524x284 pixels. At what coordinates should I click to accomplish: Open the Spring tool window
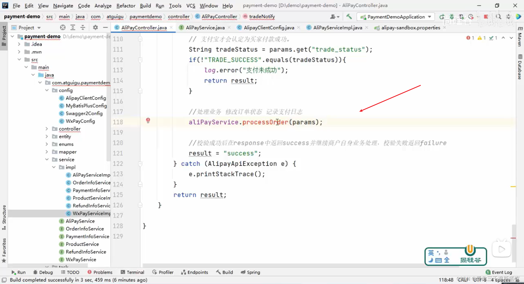click(251, 272)
